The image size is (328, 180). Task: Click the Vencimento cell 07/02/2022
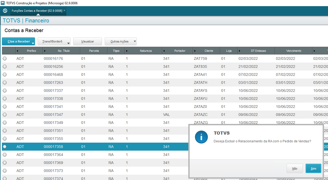pyautogui.click(x=286, y=75)
